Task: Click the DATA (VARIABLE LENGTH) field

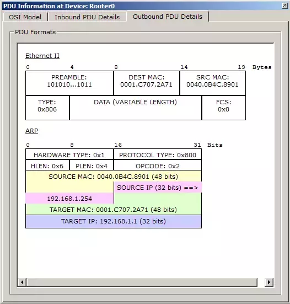Action: pos(136,108)
